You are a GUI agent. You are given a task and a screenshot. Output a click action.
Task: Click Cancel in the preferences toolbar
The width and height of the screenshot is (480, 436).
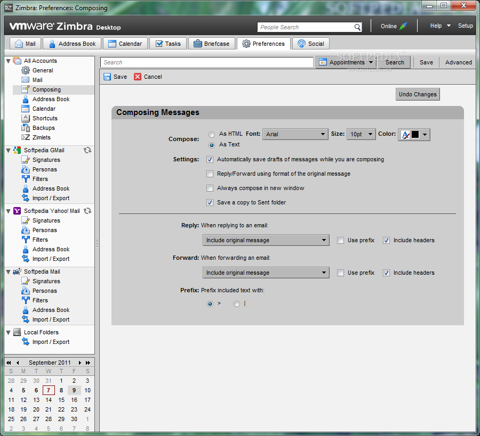click(x=148, y=77)
